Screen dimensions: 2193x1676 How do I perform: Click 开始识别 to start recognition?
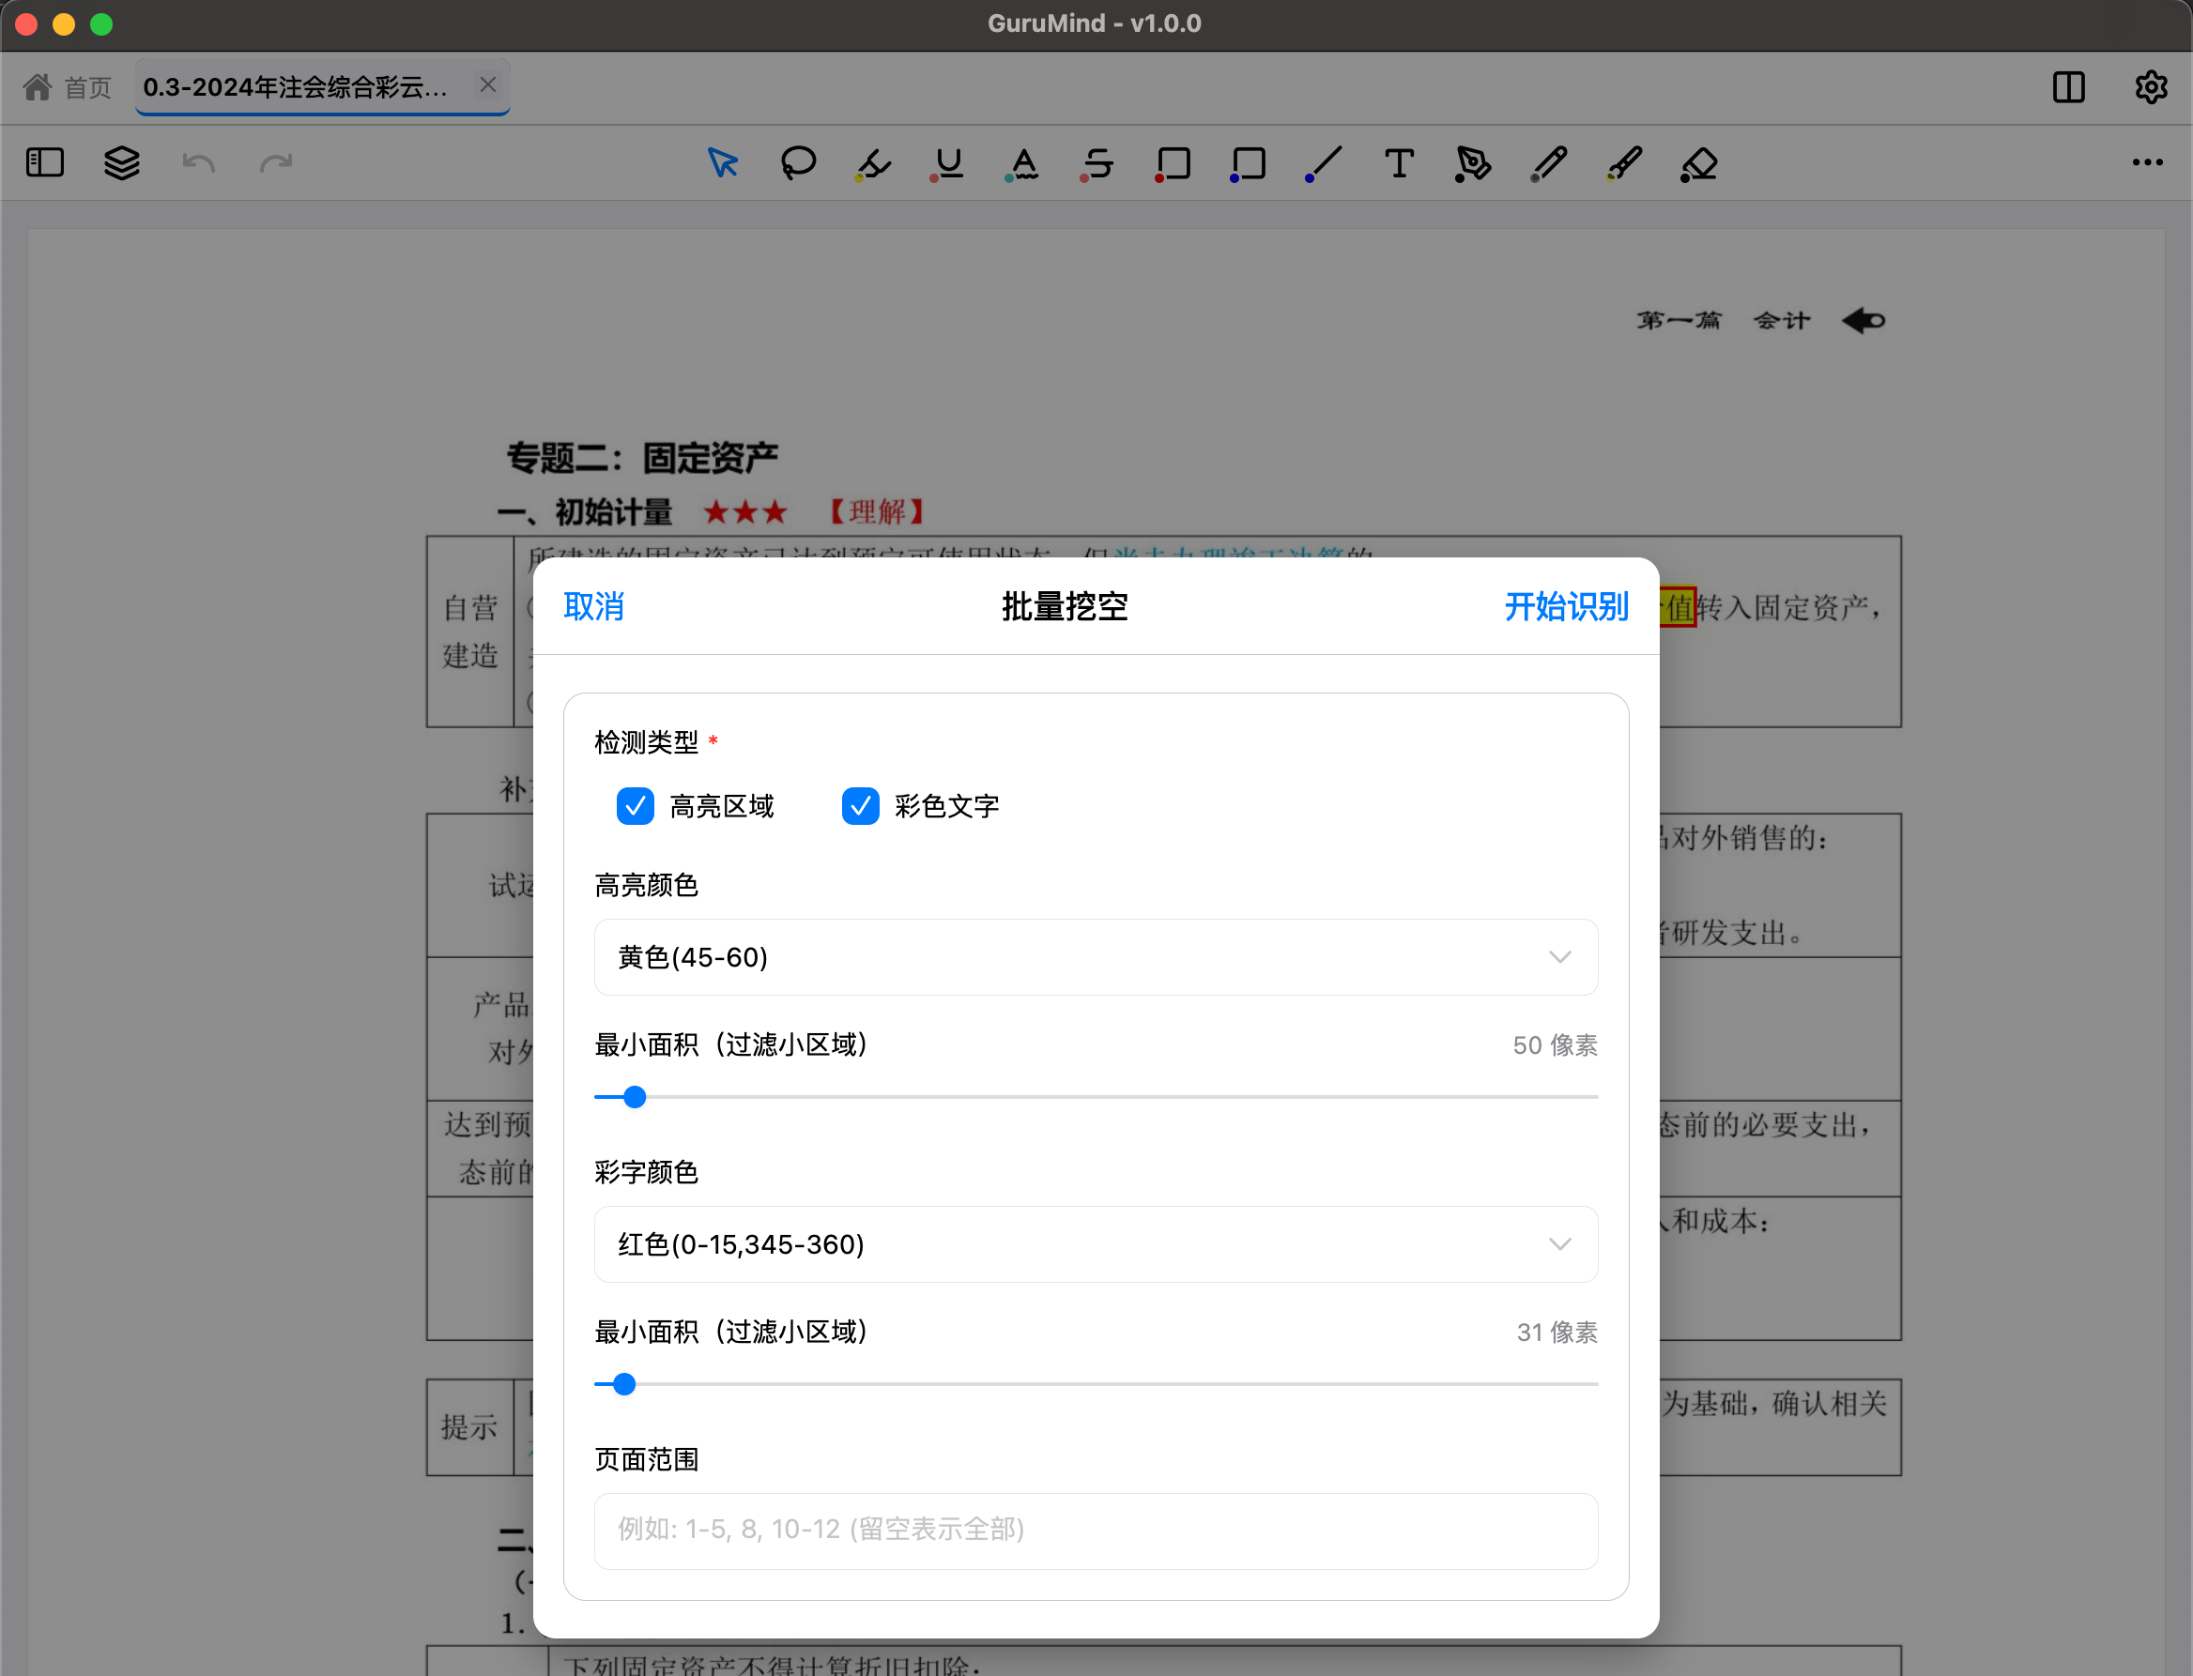[x=1566, y=606]
